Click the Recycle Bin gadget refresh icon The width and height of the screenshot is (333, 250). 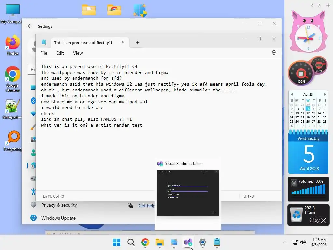click(312, 220)
